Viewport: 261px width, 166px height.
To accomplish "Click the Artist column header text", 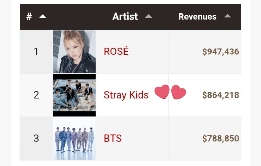I will 125,17.
